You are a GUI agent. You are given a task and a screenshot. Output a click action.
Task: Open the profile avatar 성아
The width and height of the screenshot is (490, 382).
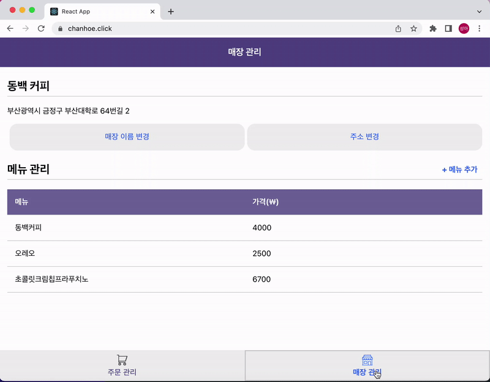pos(464,28)
